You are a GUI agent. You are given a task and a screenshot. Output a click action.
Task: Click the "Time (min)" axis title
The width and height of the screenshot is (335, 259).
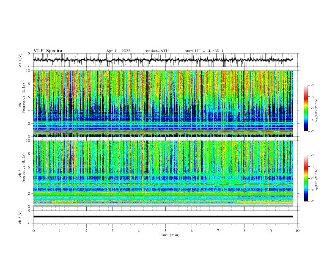pyautogui.click(x=169, y=235)
